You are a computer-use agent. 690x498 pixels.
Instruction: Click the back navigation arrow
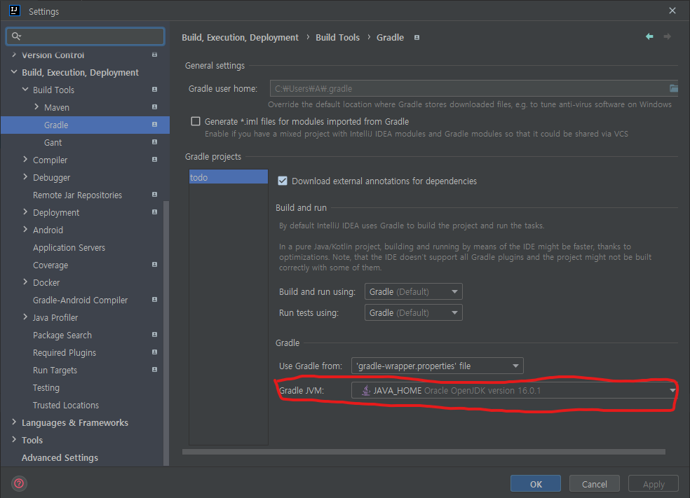point(649,36)
